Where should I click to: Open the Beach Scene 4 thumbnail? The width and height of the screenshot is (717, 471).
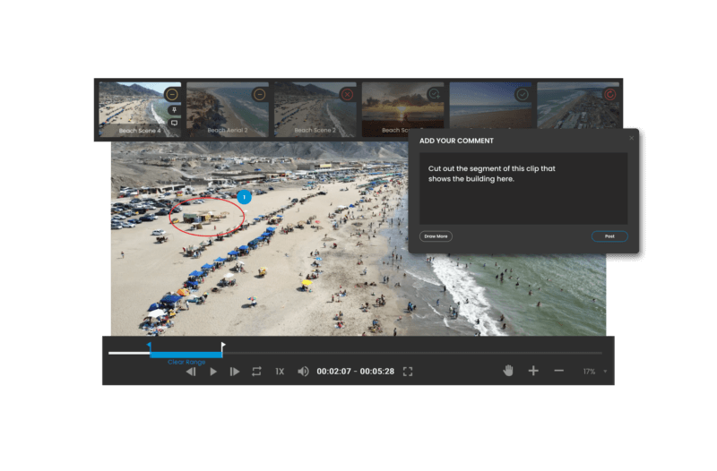pos(140,109)
